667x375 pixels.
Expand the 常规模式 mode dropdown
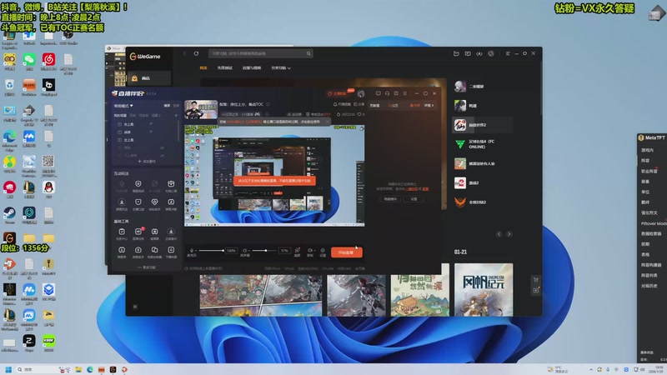tap(123, 106)
